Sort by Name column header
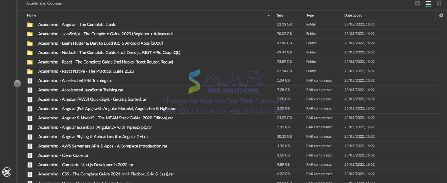This screenshot has height=183, width=447. pos(32,15)
